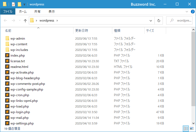Go forward with the right arrow button
Viewport: 196px width, 132px height.
13,20
